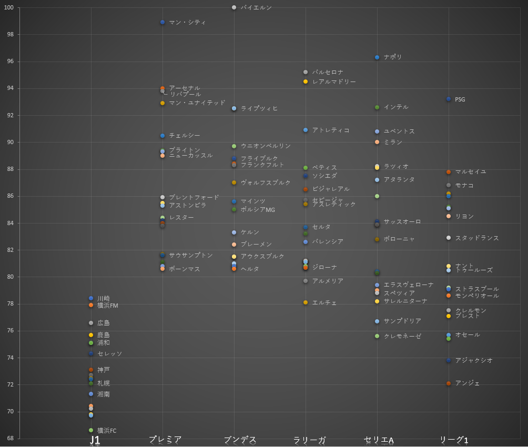
Task: Click the セレッソ data label
Action: tap(110, 354)
